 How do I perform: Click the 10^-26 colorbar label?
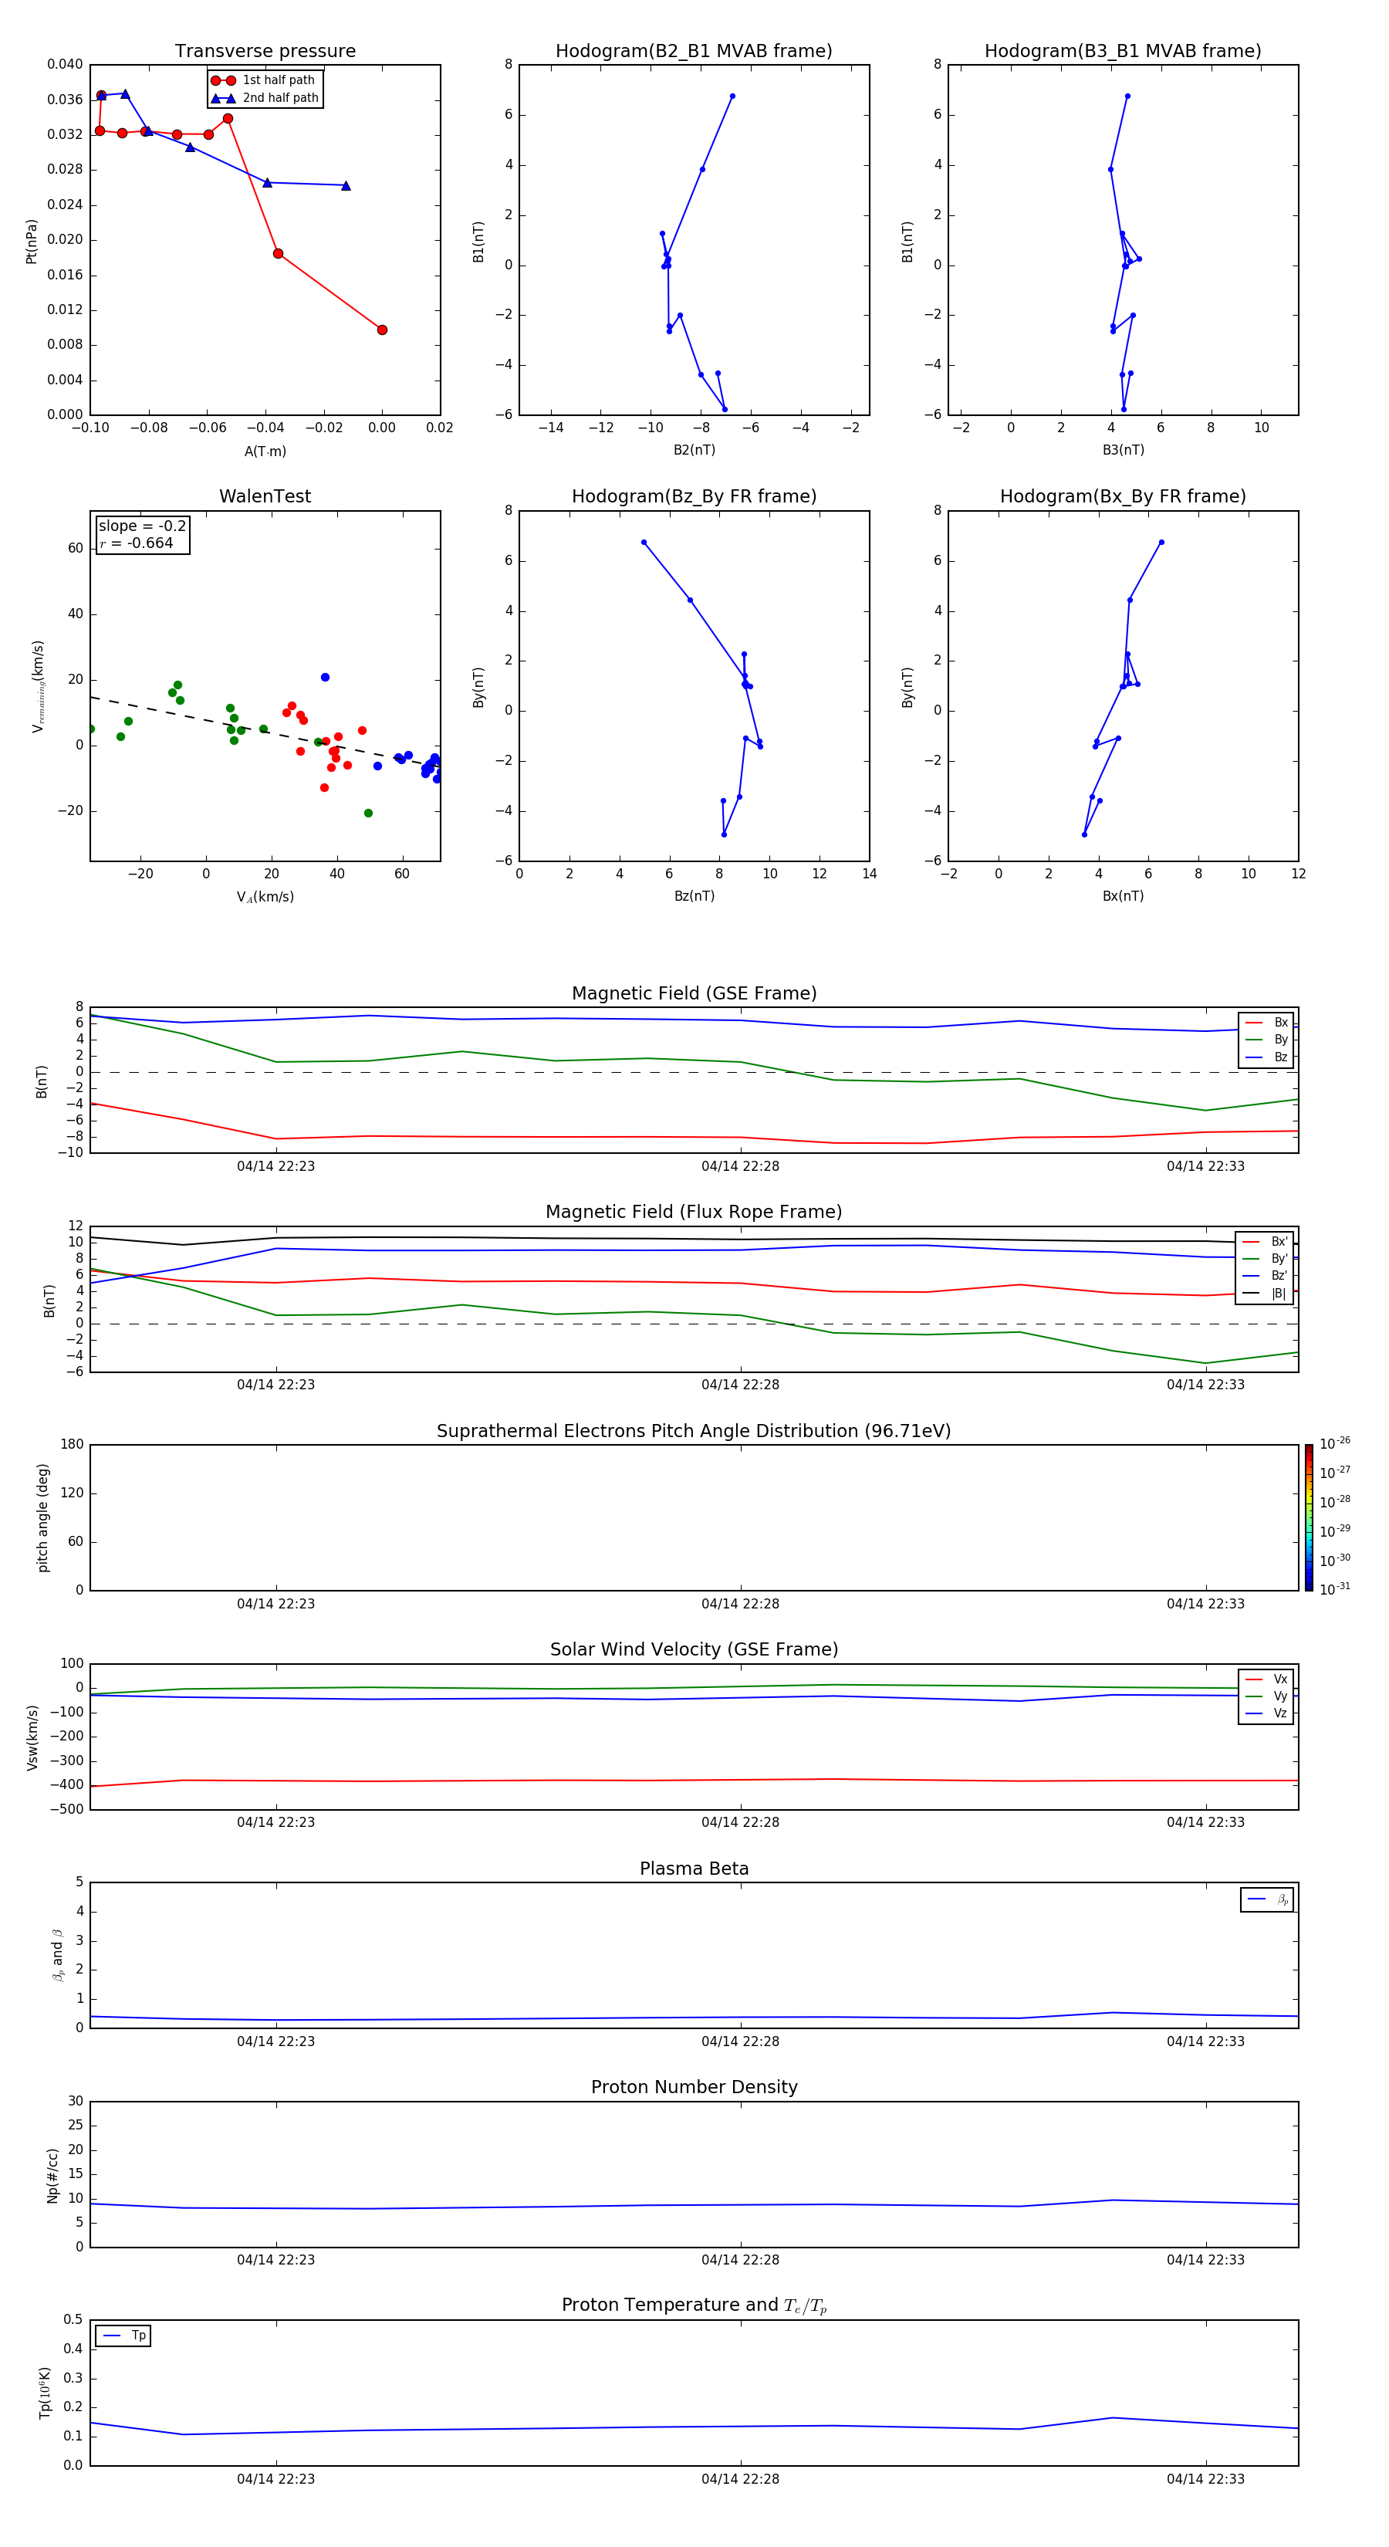tap(1335, 1443)
